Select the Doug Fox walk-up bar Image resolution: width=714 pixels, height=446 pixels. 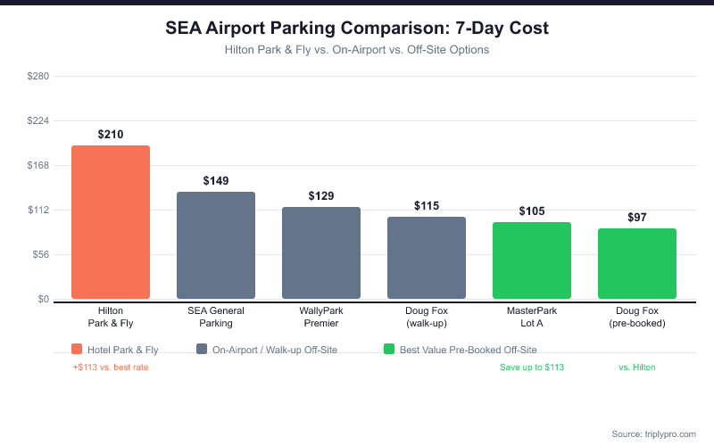(427, 258)
